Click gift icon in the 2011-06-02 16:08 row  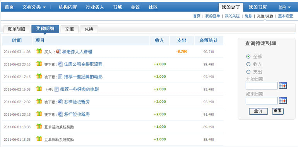(39, 89)
